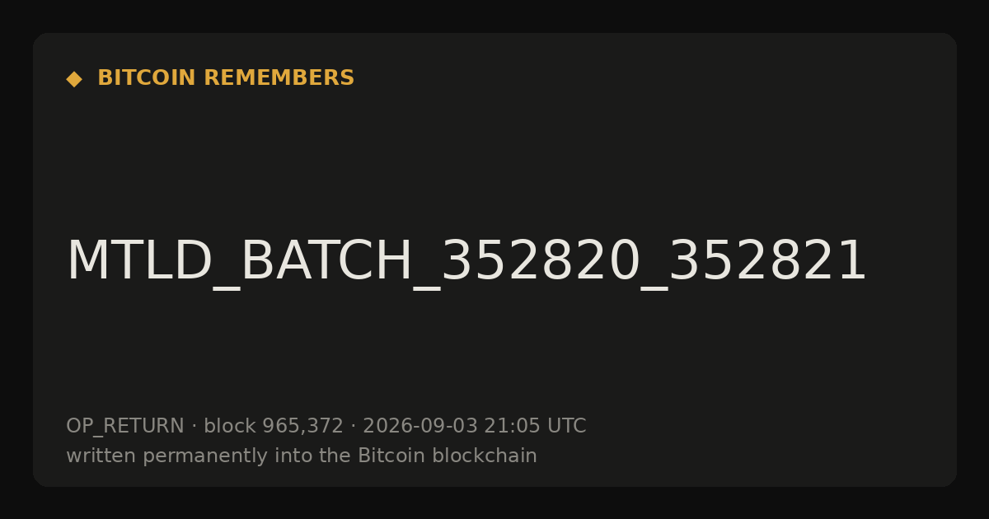This screenshot has width=989, height=519.
Task: Select the MTLD_BATCH_352820_352821 message text
Action: [466, 263]
